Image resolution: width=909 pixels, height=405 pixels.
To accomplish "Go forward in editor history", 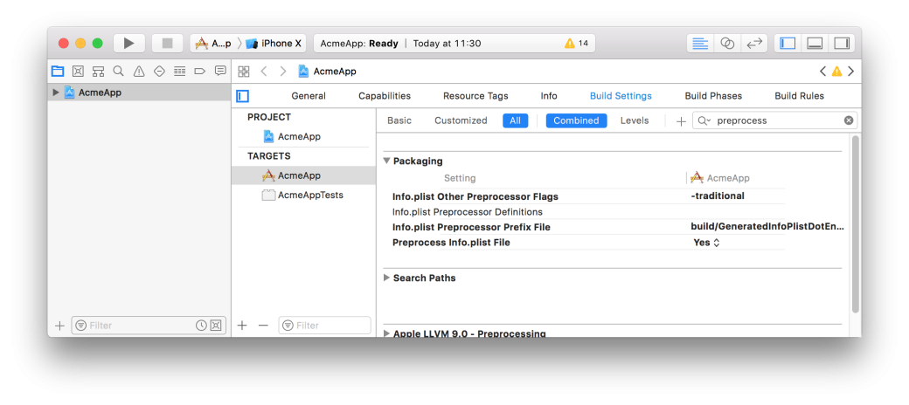I will click(x=283, y=72).
